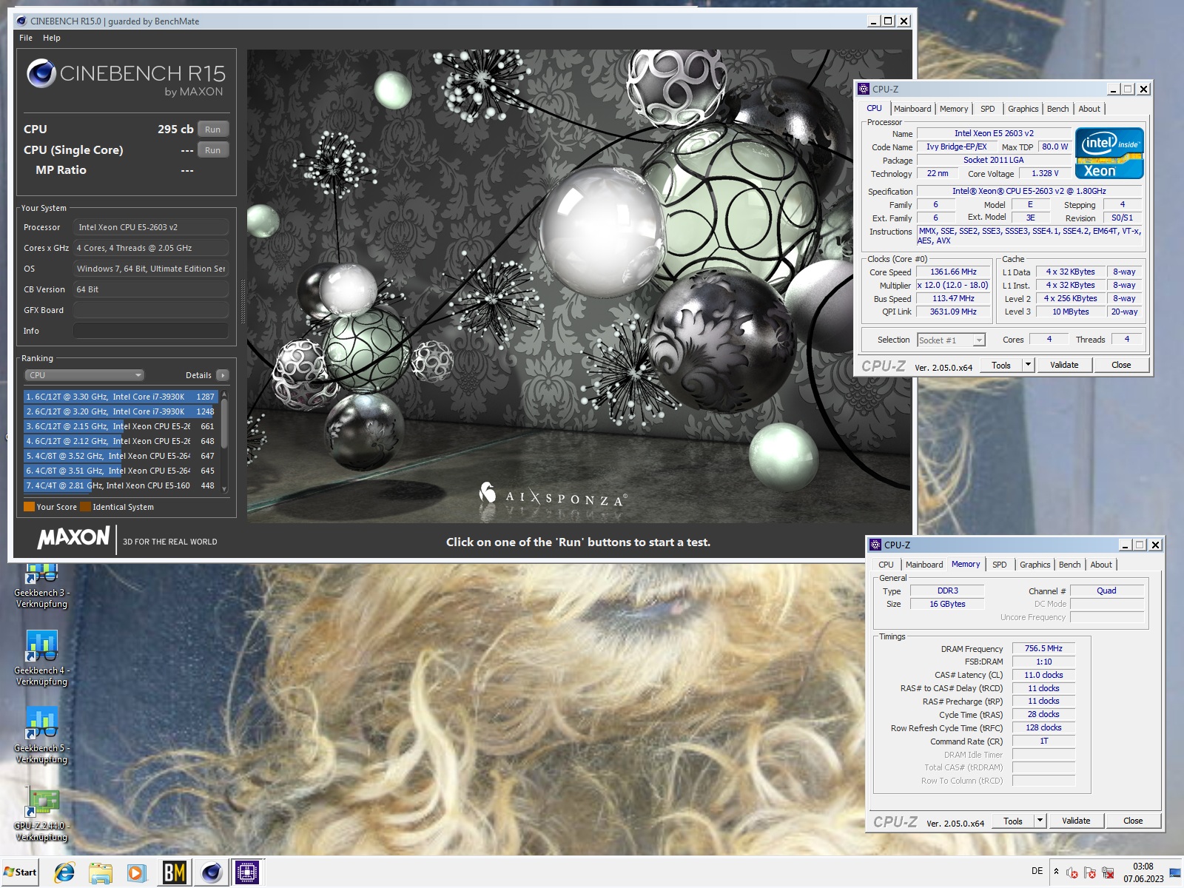Click Validate in lower CPU-Z window
The width and height of the screenshot is (1184, 888).
point(1076,821)
